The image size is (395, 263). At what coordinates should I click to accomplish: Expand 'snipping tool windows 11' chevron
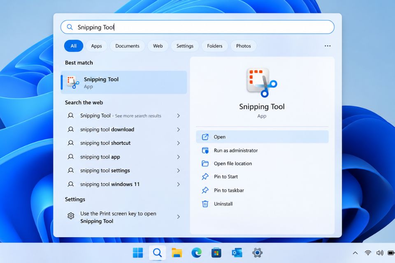[x=178, y=184]
